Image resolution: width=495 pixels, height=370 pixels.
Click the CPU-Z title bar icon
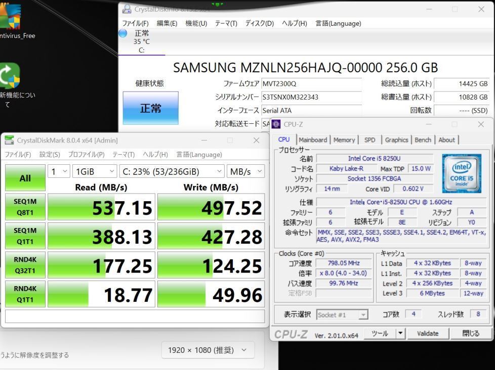[x=276, y=124]
